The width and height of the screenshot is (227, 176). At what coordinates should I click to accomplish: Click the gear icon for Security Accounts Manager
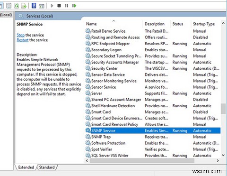88,62
